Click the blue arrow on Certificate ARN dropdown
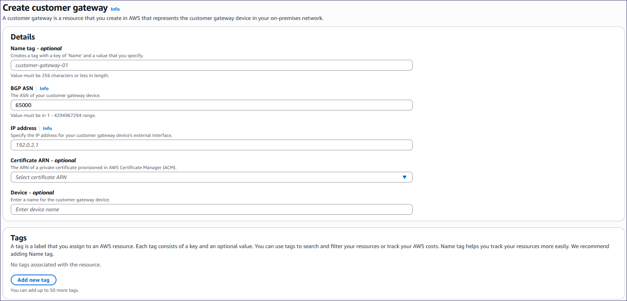Viewport: 627px width, 301px height. pyautogui.click(x=404, y=177)
